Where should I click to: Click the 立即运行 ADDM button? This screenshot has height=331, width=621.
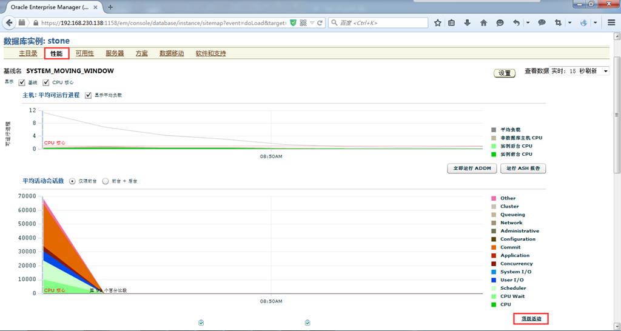471,169
